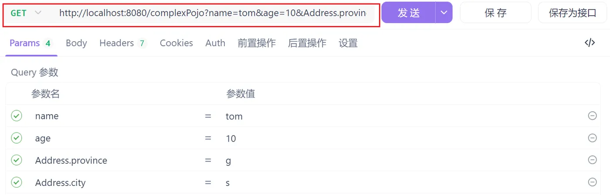Expand the send button dropdown arrow
This screenshot has height=195, width=610.
pos(444,13)
